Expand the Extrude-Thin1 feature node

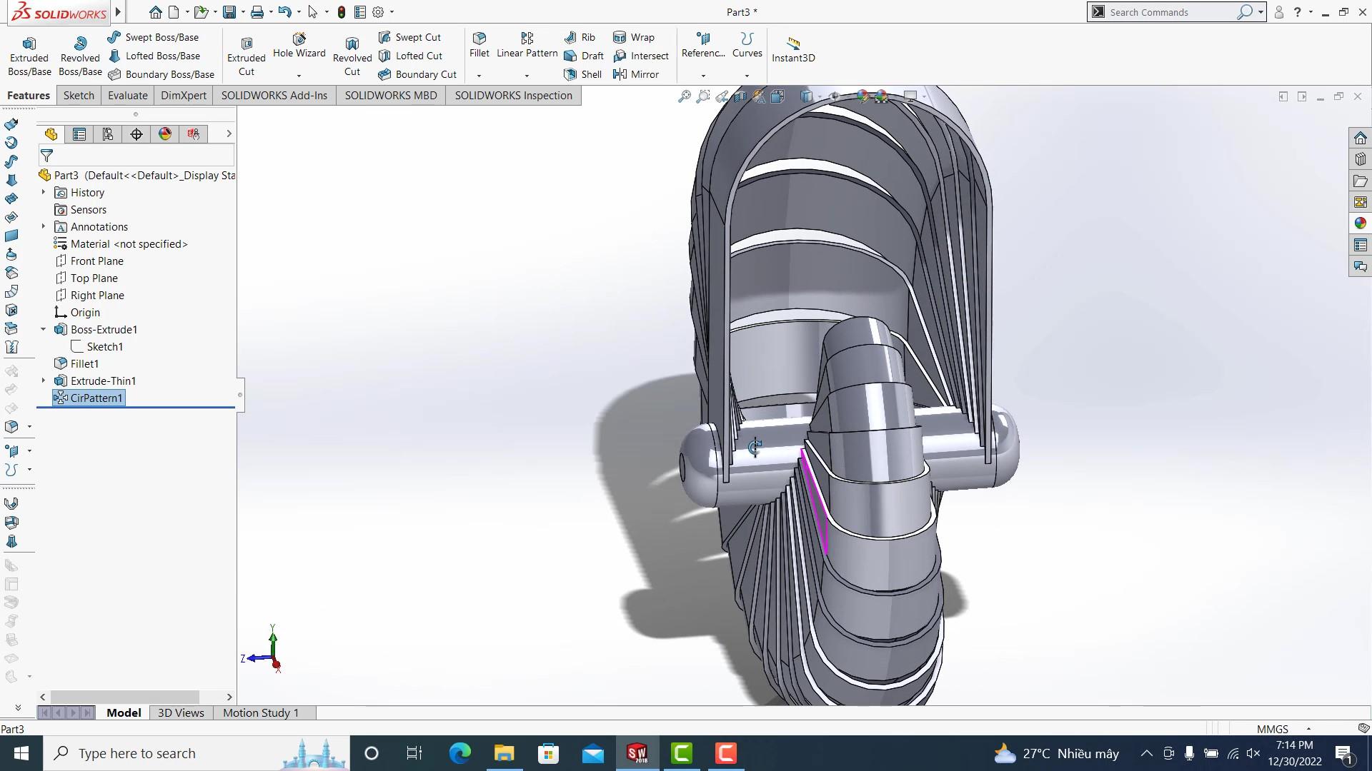pyautogui.click(x=44, y=381)
